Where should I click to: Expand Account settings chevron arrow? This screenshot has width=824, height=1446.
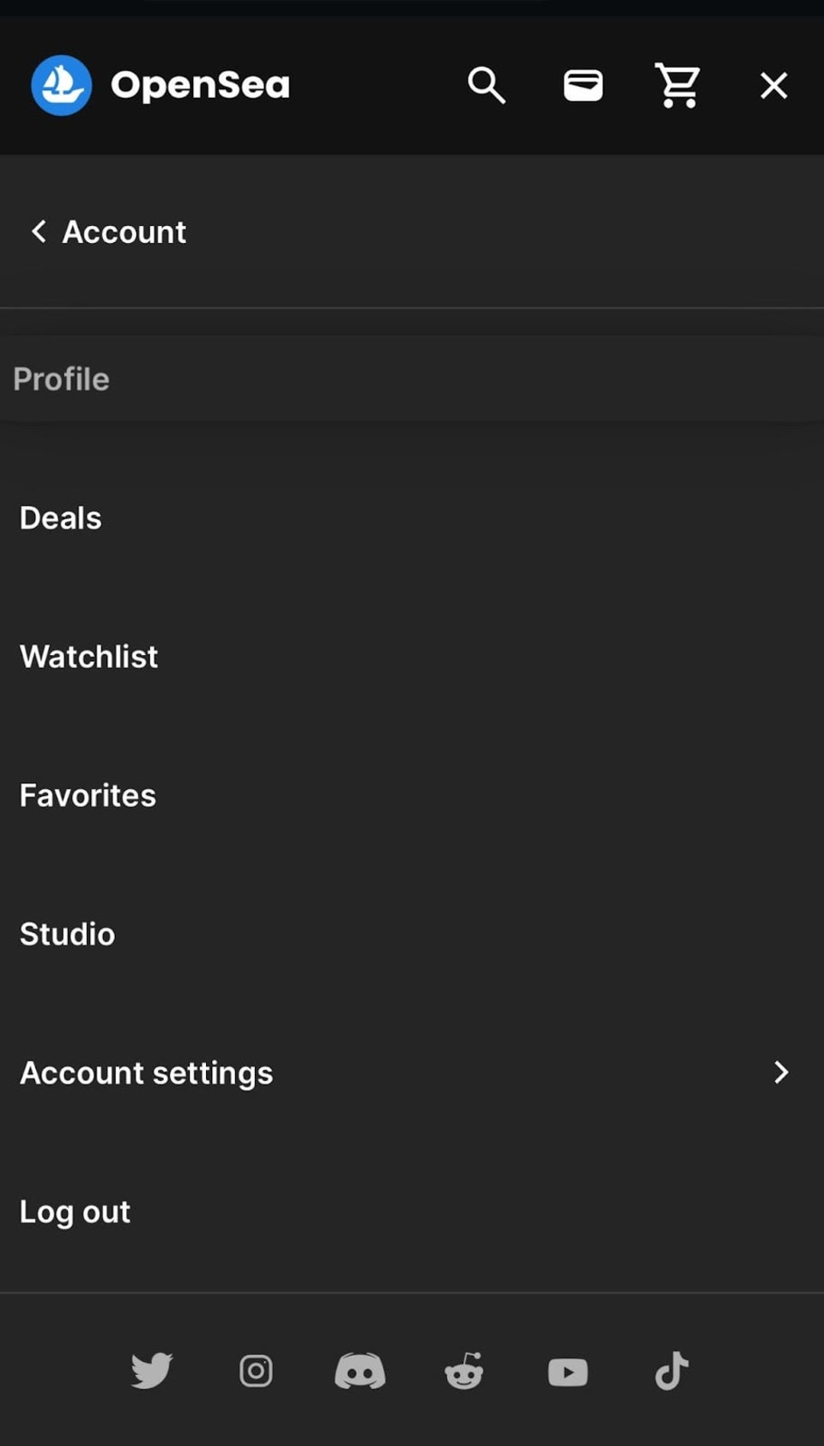coord(780,1072)
